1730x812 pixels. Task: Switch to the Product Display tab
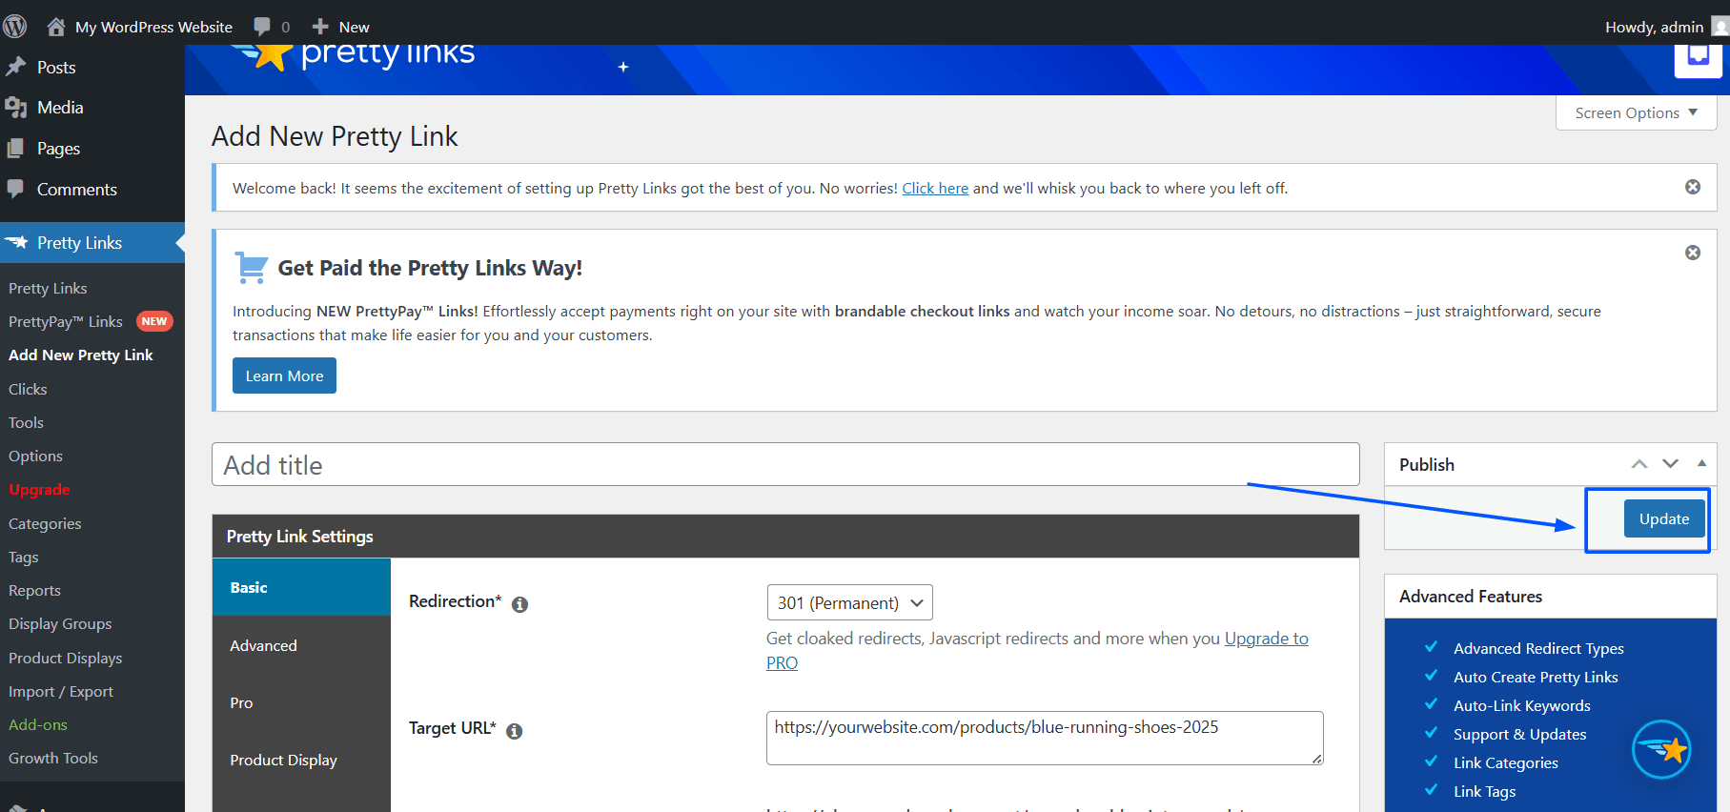click(x=301, y=760)
